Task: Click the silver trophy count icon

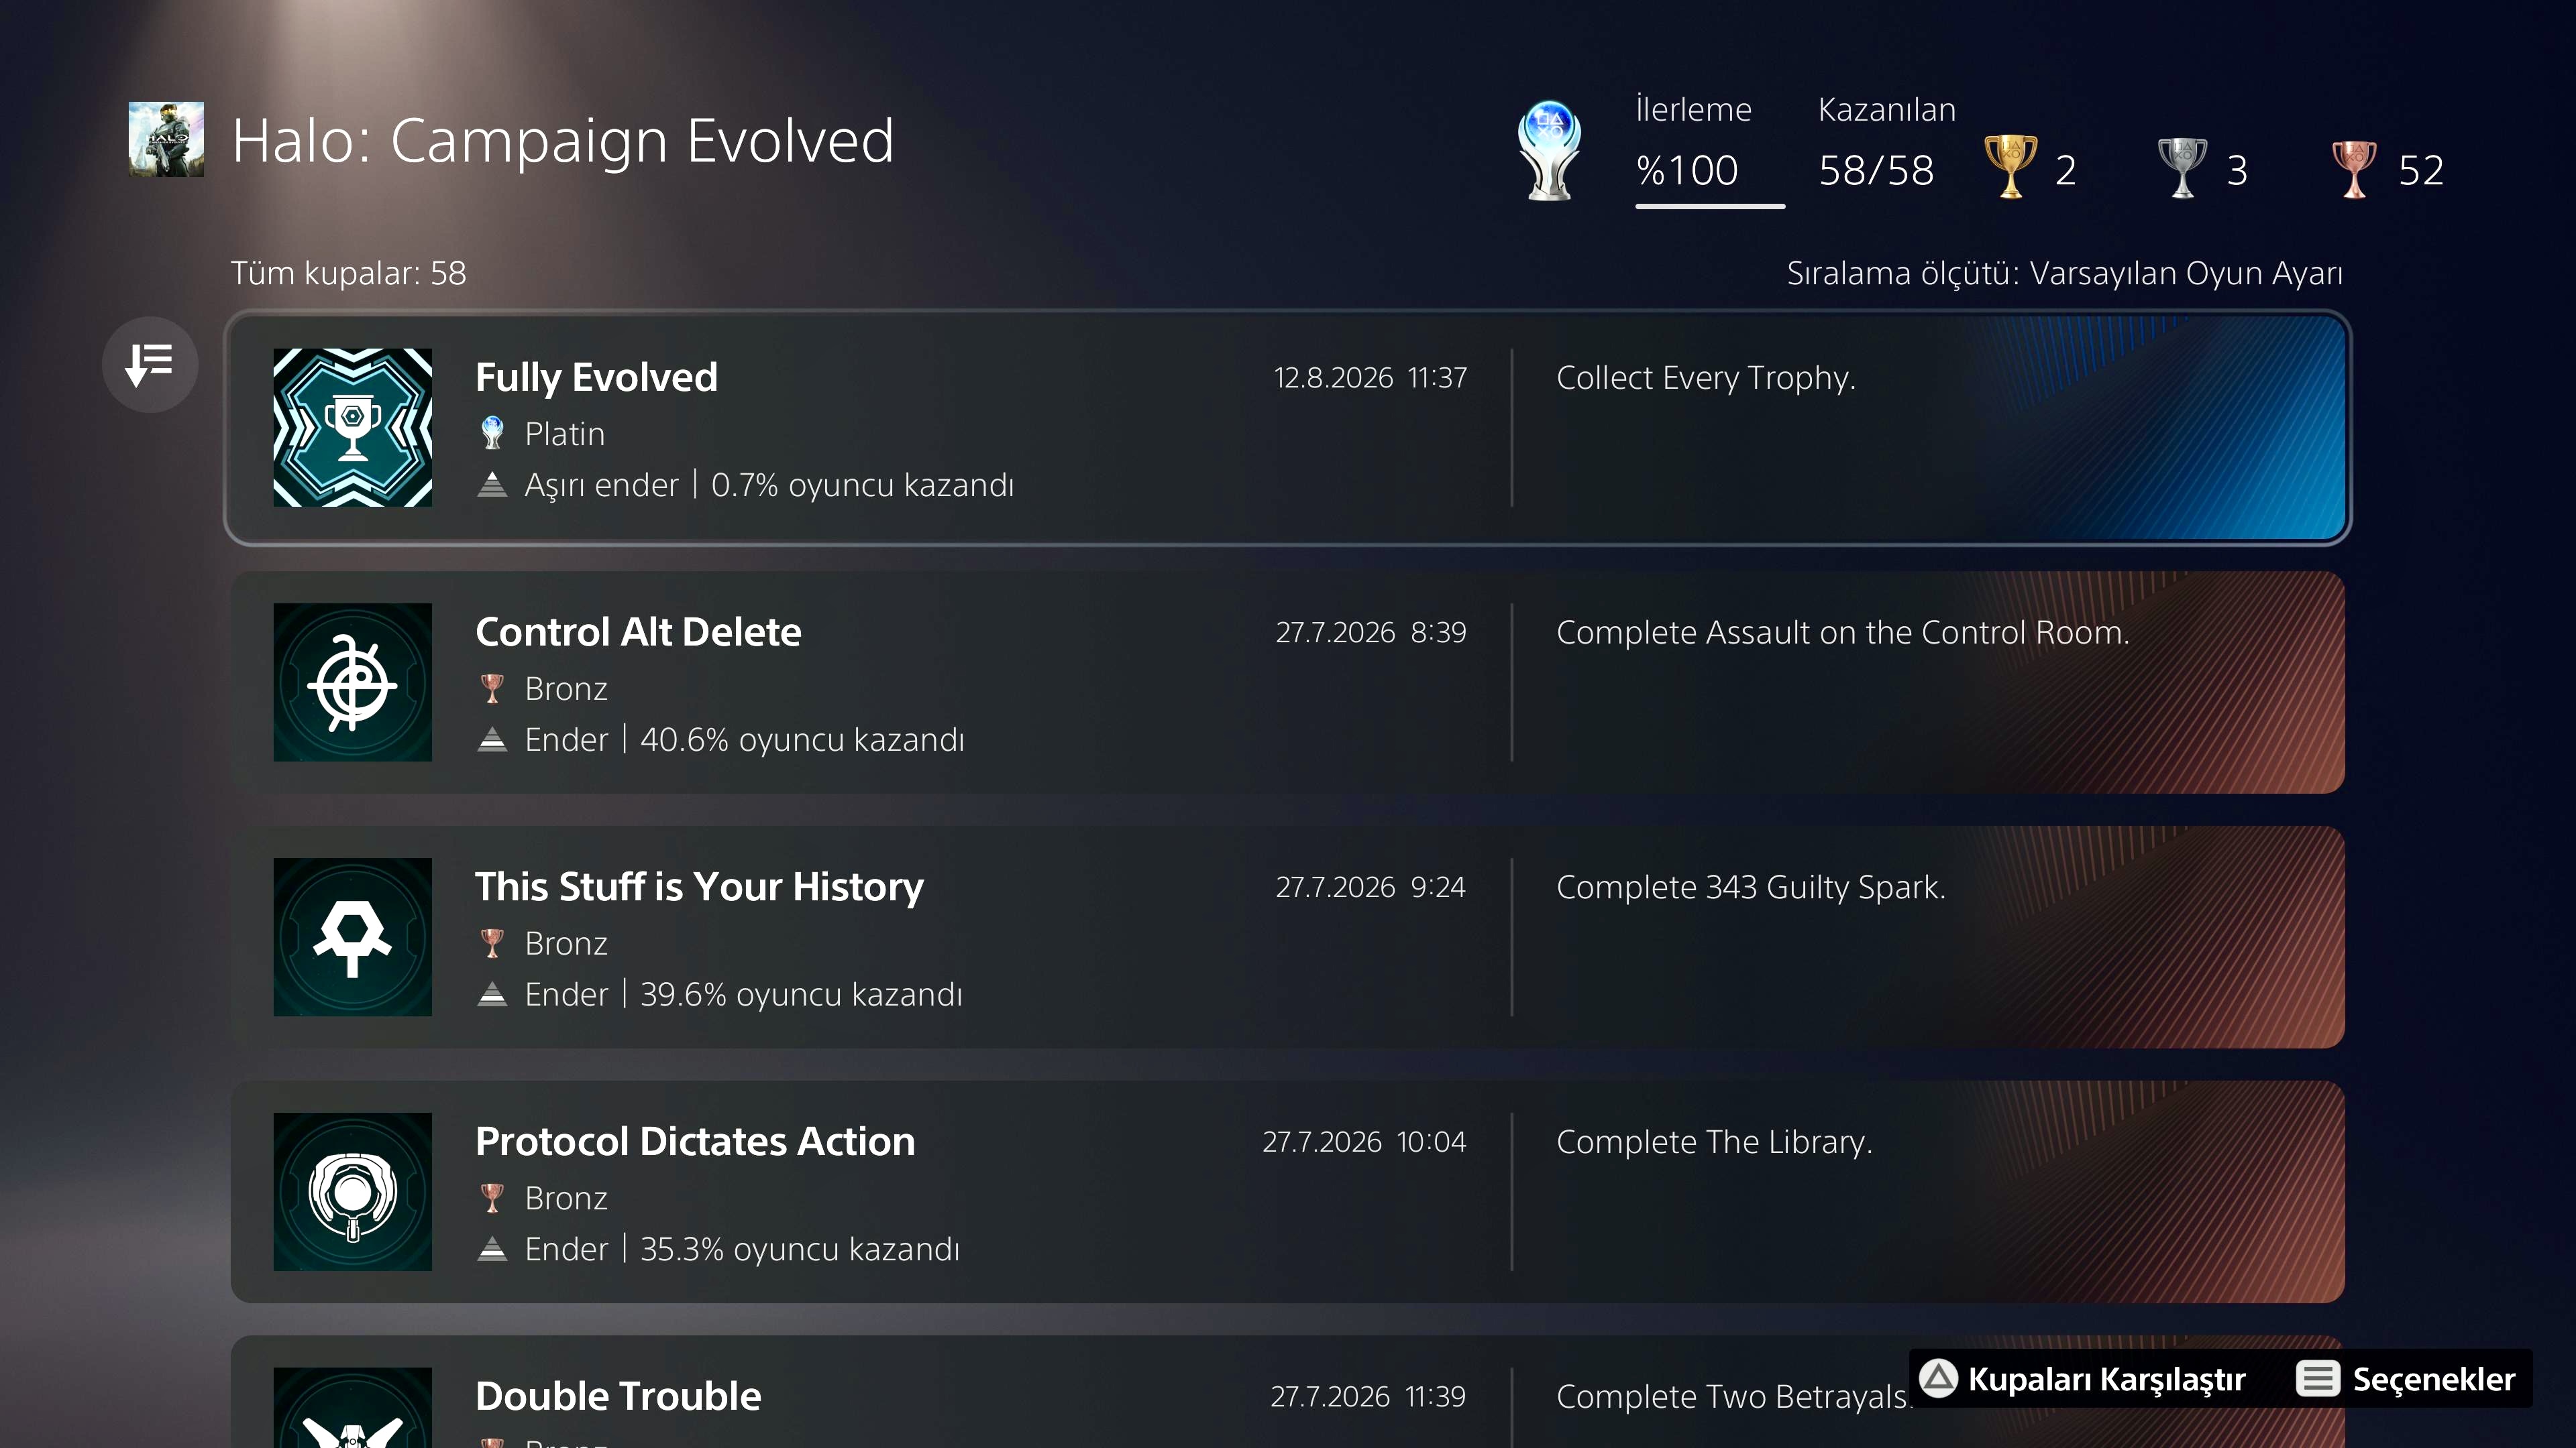Action: pos(2182,167)
